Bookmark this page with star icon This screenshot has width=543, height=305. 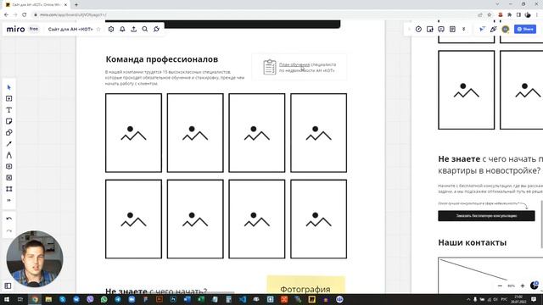490,15
